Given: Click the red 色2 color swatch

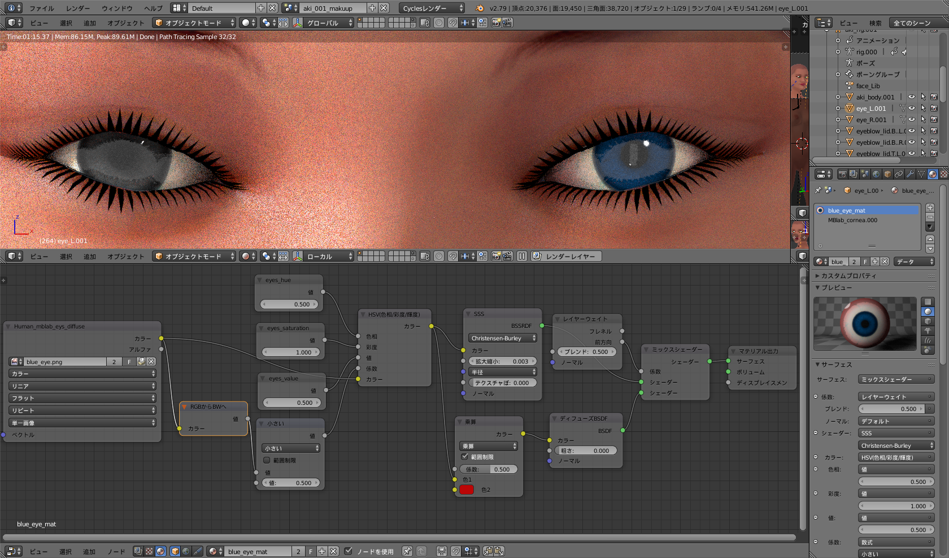Looking at the screenshot, I should coord(467,490).
